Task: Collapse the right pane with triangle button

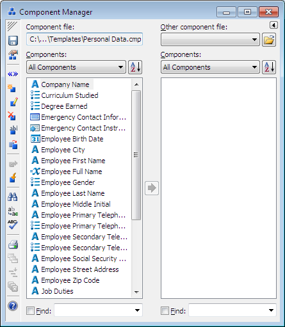Action: (273, 25)
